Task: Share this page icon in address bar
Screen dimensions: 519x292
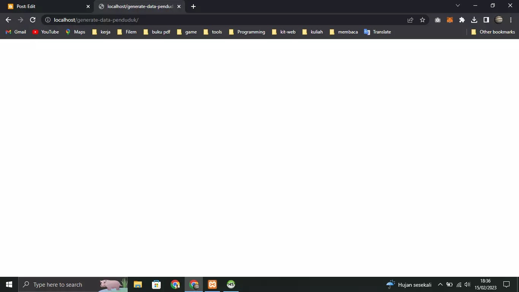Action: coord(410,20)
